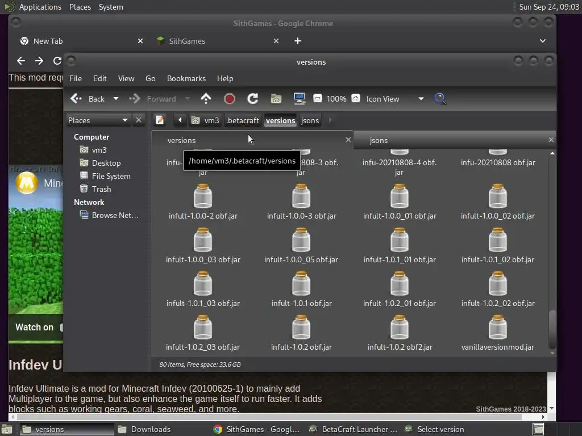Navigate to jsons in path bar
This screenshot has height=436, width=582.
310,120
